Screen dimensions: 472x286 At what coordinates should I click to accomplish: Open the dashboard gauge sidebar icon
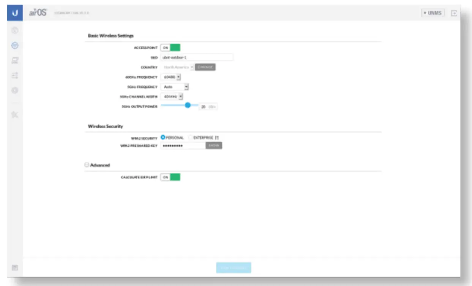point(15,30)
